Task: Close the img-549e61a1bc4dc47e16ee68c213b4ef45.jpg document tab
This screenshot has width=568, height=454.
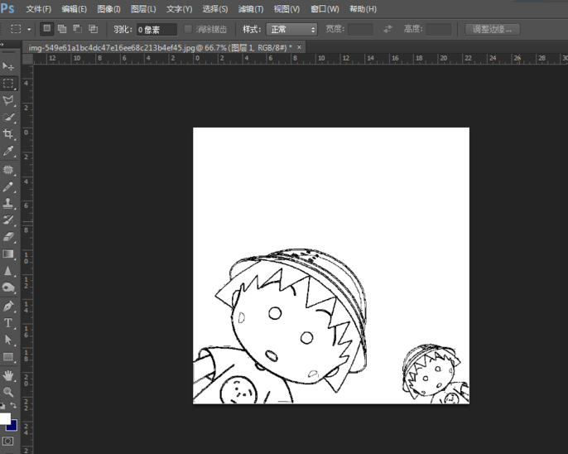Action: pyautogui.click(x=299, y=47)
